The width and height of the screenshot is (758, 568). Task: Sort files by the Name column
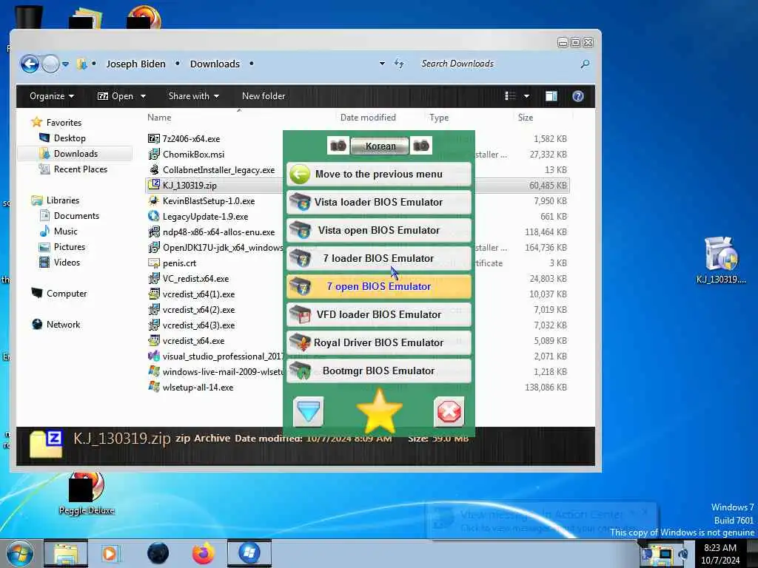point(160,118)
